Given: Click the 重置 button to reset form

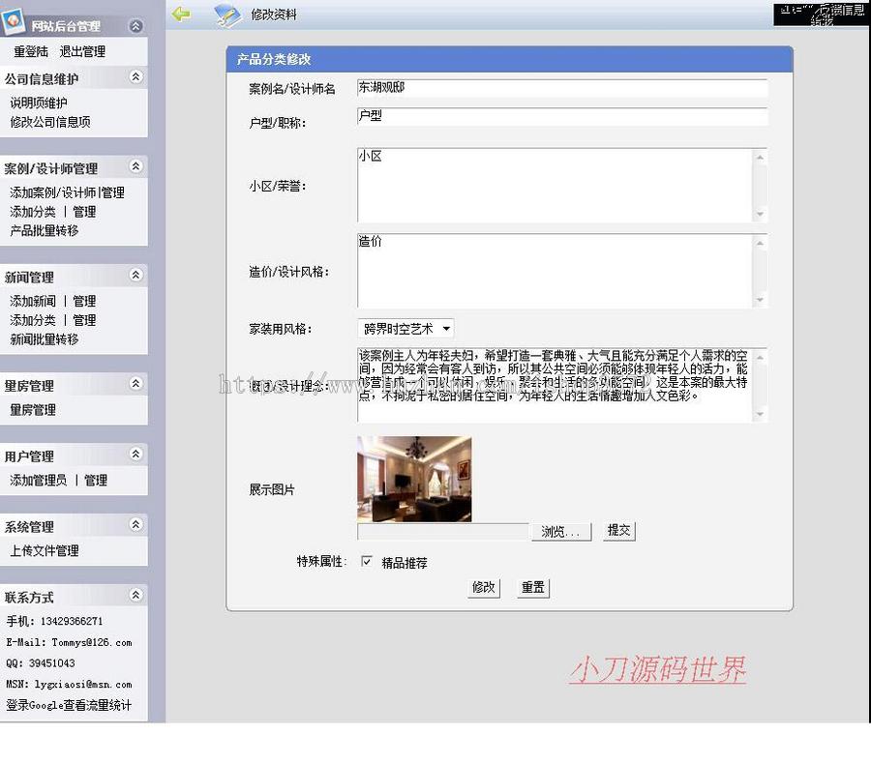Looking at the screenshot, I should coord(533,587).
